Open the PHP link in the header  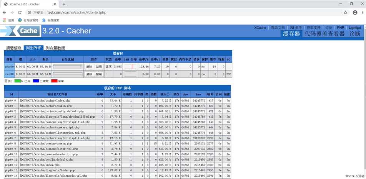click(x=341, y=28)
